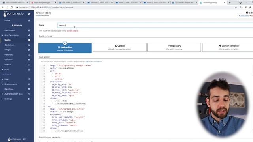Click the App Templates rocket icon
Image resolution: width=253 pixels, height=142 pixels.
click(29, 35)
